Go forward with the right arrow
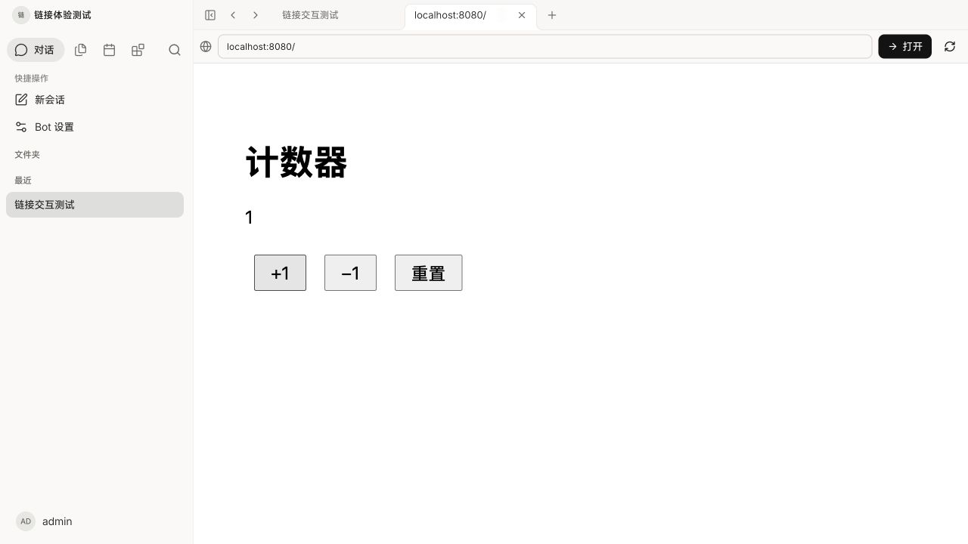This screenshot has width=968, height=544. 256,15
